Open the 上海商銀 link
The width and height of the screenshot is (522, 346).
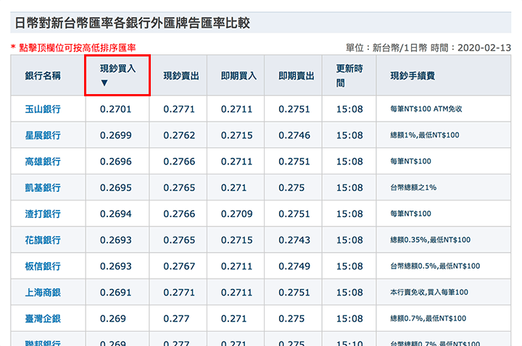[x=43, y=292]
